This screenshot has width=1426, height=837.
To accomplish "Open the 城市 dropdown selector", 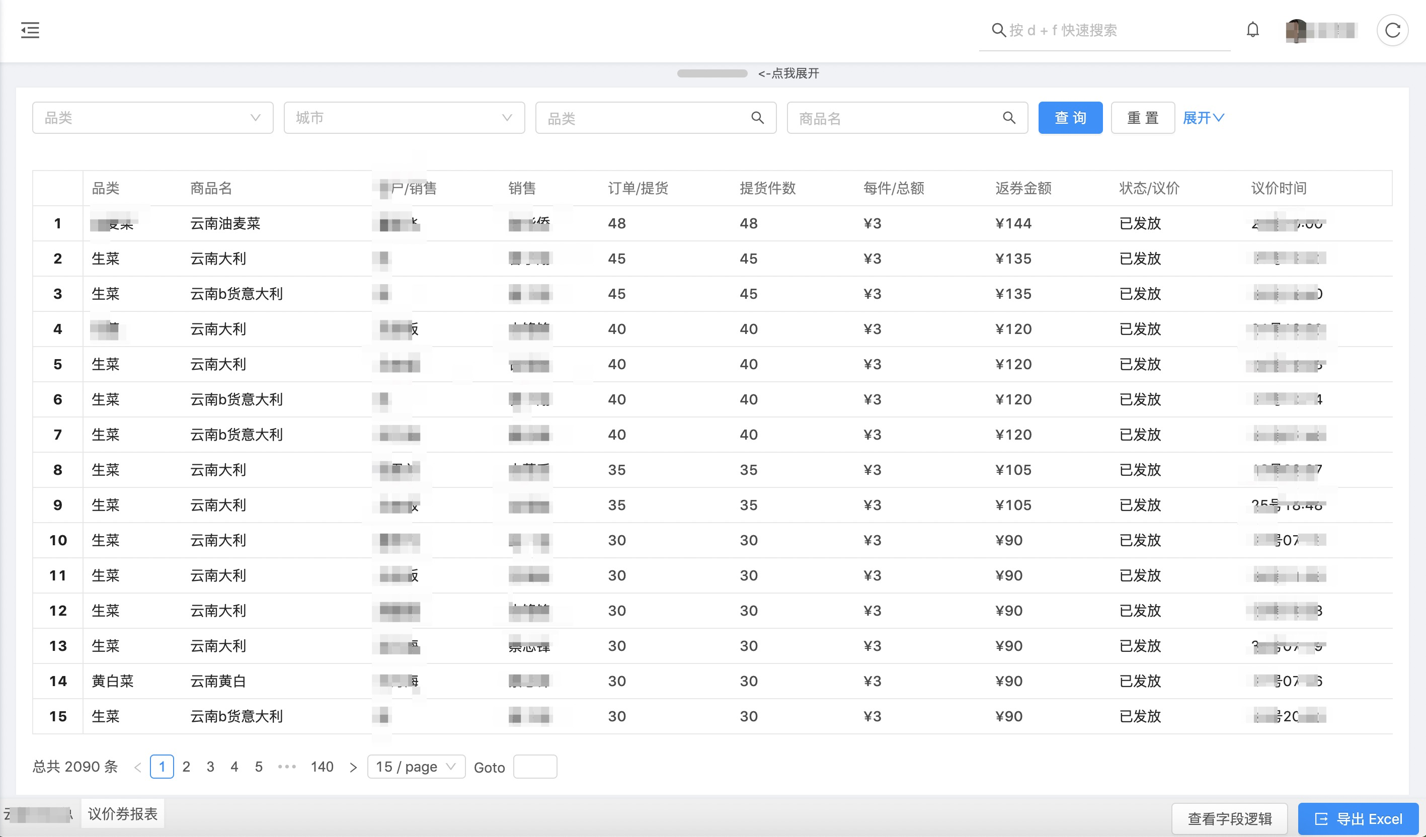I will click(x=404, y=118).
